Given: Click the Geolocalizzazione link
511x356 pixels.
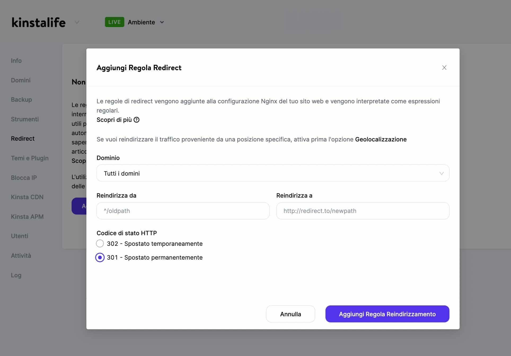Looking at the screenshot, I should coord(381,139).
